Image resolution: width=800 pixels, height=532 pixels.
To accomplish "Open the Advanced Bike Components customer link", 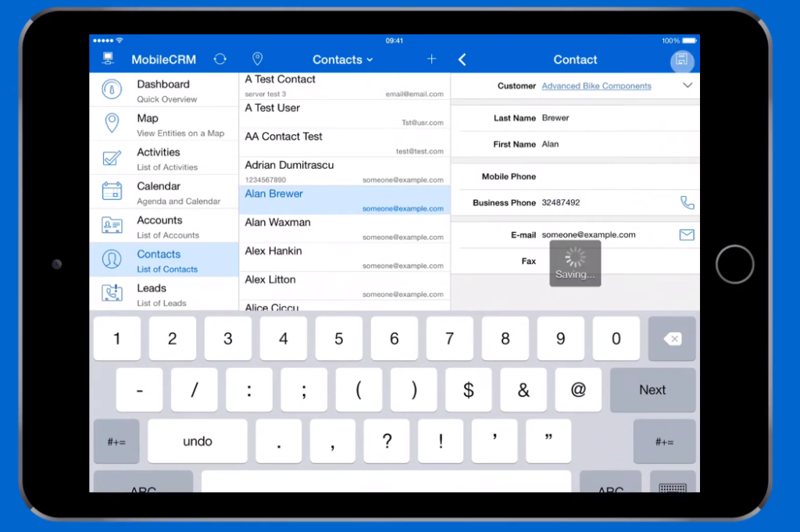I will tap(596, 86).
